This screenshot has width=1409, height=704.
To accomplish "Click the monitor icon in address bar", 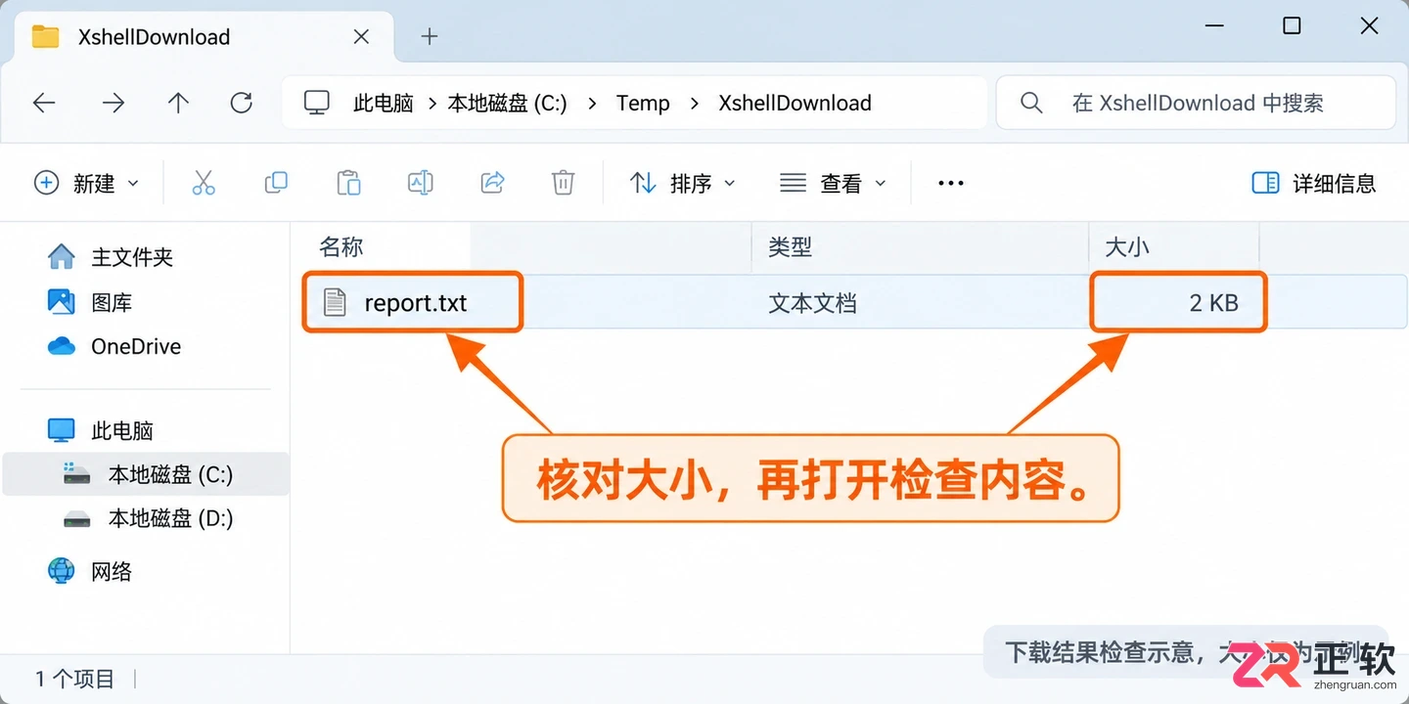I will tap(316, 103).
